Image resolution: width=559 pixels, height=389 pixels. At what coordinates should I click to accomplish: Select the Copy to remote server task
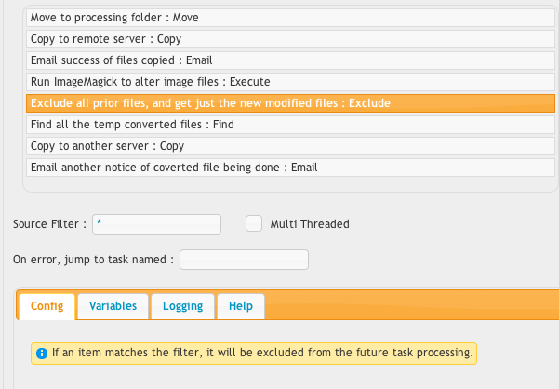290,39
